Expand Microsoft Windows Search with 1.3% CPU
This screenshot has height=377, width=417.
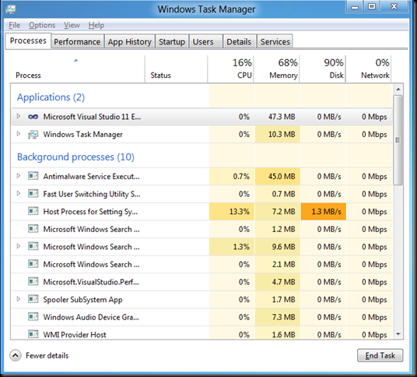point(19,246)
